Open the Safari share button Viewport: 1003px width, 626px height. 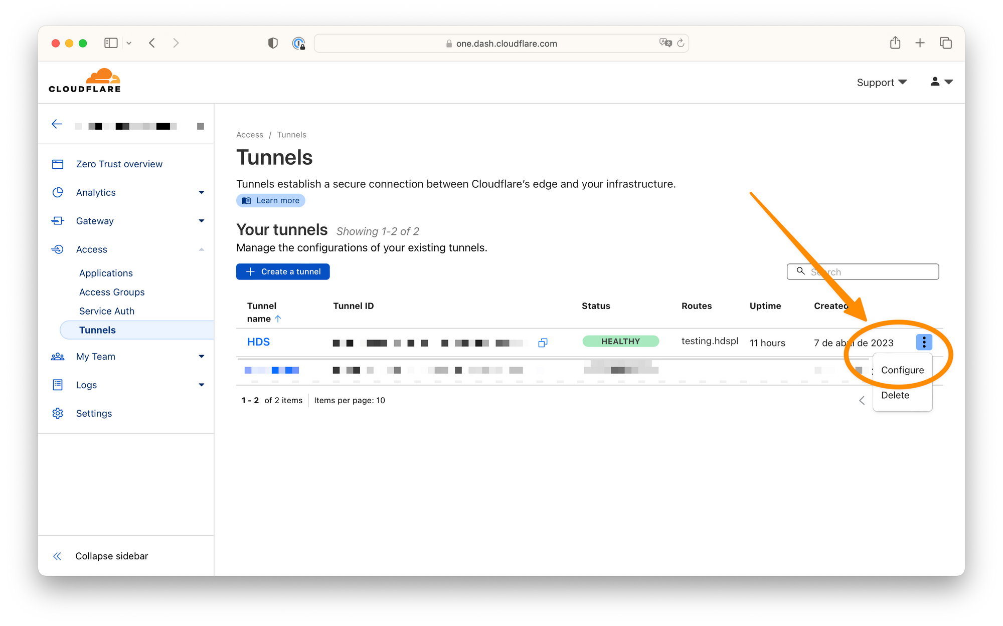pyautogui.click(x=895, y=43)
